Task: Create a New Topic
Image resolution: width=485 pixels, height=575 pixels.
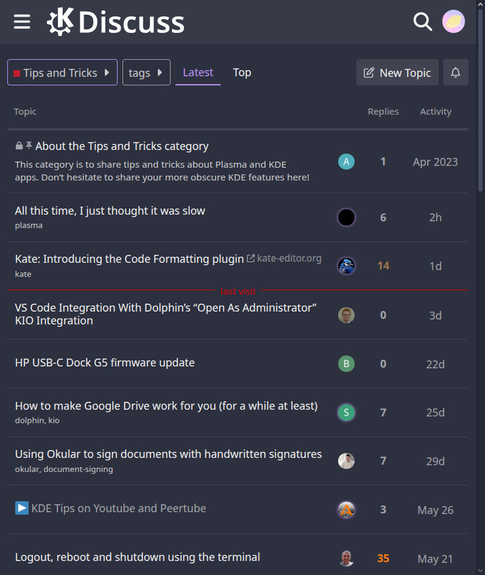Action: click(x=397, y=72)
